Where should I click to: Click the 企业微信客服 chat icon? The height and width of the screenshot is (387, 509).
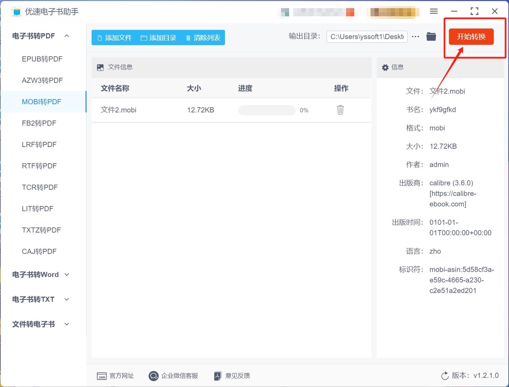click(x=153, y=376)
